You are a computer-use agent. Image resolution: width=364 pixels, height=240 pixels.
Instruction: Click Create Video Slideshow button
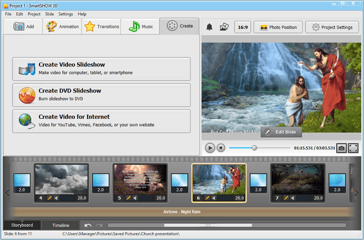pos(101,69)
